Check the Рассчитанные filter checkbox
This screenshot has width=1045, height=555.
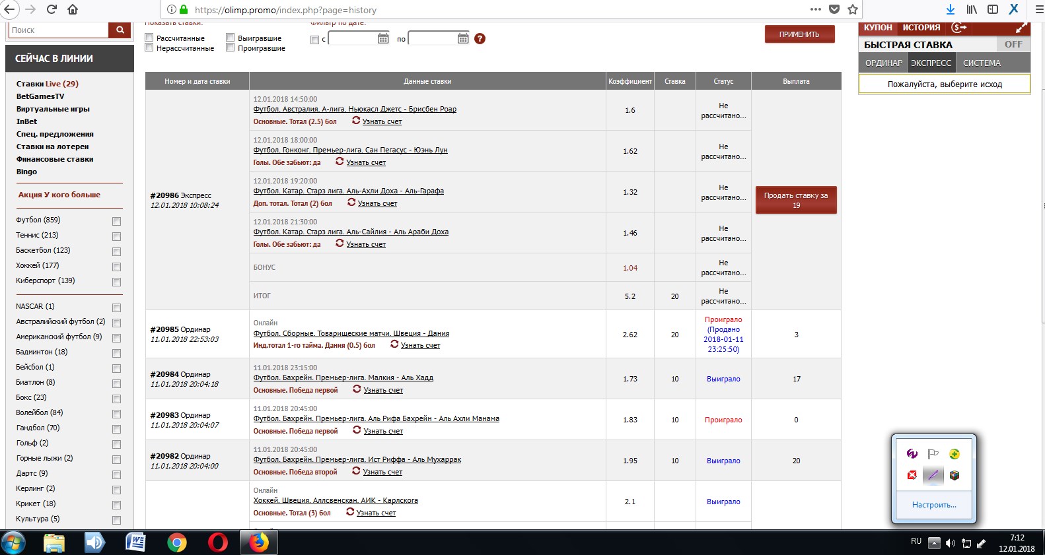pyautogui.click(x=149, y=38)
